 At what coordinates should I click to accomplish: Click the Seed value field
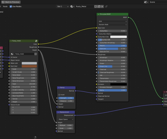(x=24, y=84)
